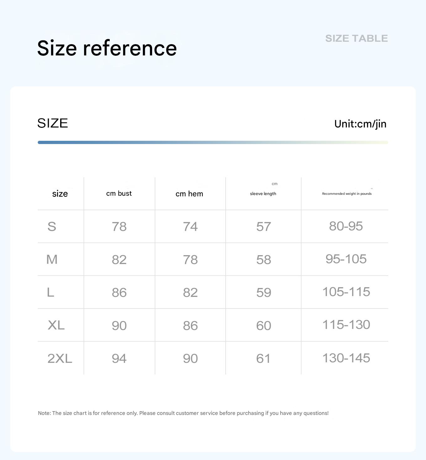This screenshot has width=426, height=460.
Task: Click the weight range 130-145 cell
Action: (346, 358)
